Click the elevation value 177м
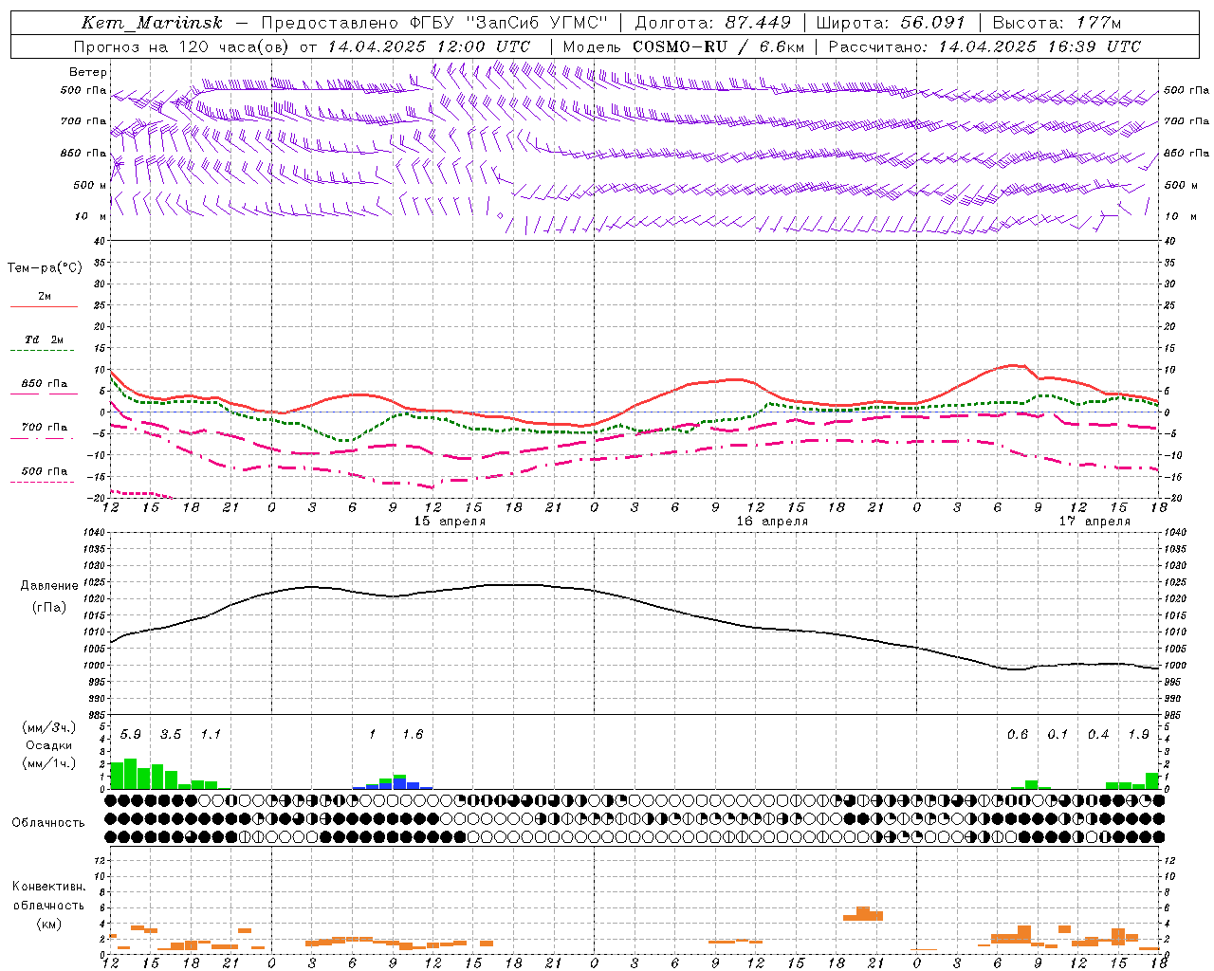Image resolution: width=1214 pixels, height=971 pixels. click(x=1098, y=23)
